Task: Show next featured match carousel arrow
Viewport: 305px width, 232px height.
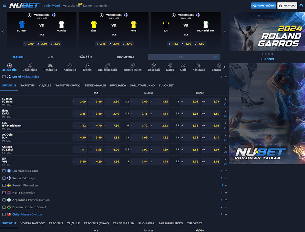Action: coord(224,31)
